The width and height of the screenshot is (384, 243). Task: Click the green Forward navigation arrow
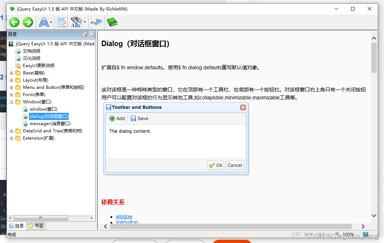(28, 22)
